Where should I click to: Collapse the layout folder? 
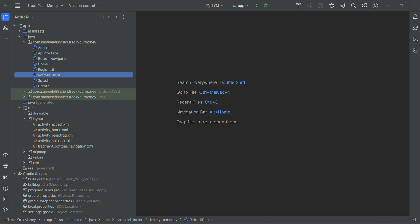coord(24,119)
